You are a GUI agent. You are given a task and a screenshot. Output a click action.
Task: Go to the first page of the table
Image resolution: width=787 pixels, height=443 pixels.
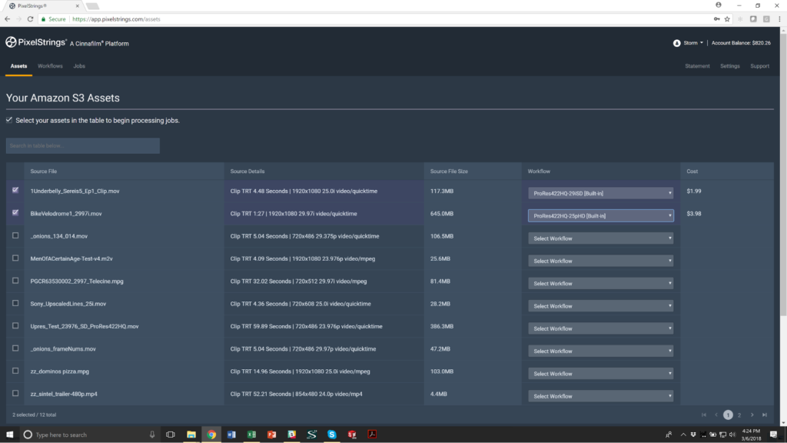pos(704,415)
